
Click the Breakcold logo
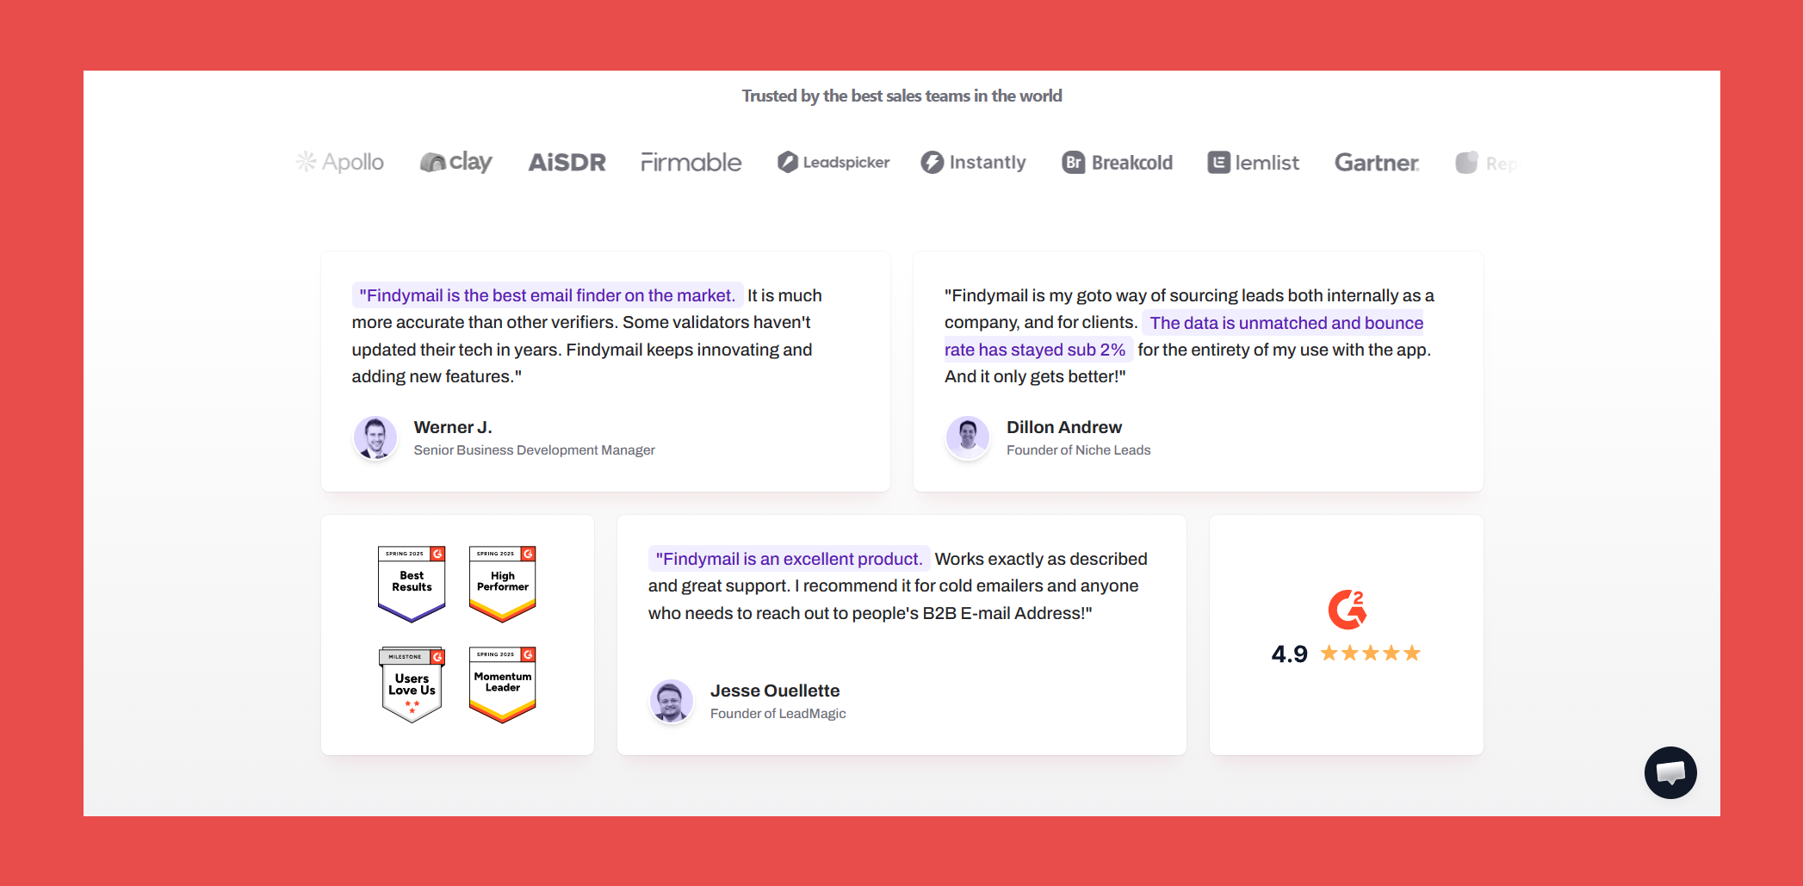(x=1118, y=162)
